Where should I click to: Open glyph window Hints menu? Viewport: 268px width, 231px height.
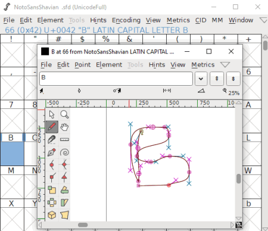tap(157, 65)
